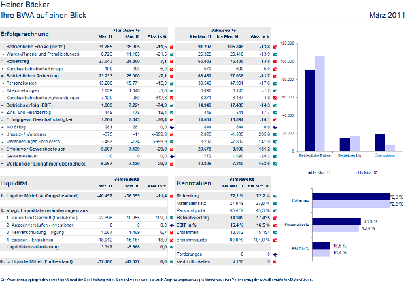
Task: Click the 22.896 cash-flow value
Action: pyautogui.click(x=105, y=218)
